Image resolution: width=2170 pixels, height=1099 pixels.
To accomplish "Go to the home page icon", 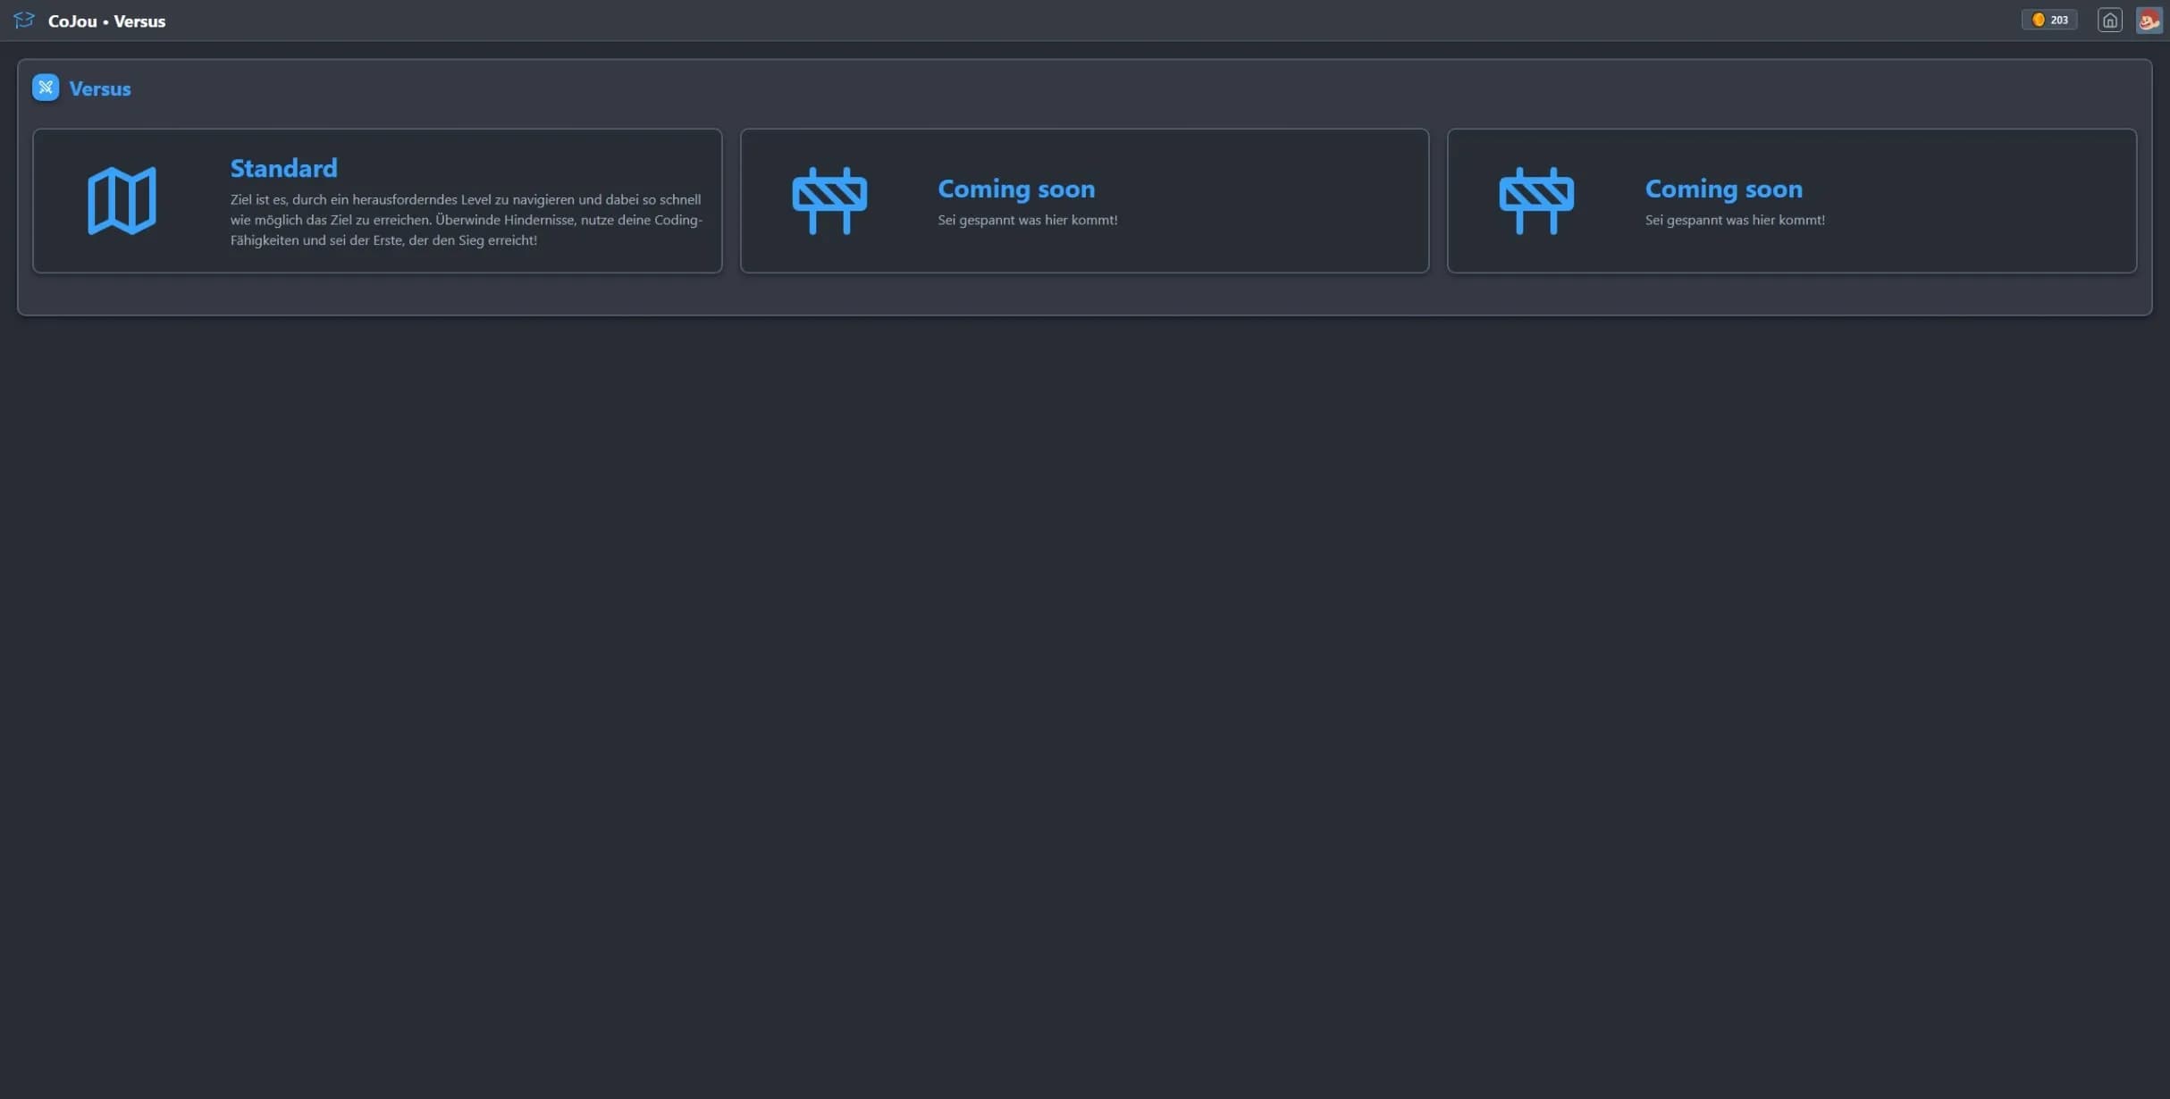I will pos(2109,20).
